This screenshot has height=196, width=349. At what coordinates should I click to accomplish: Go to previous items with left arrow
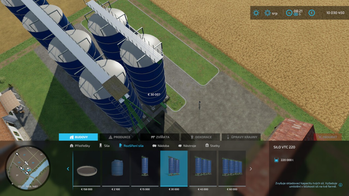tap(68, 169)
